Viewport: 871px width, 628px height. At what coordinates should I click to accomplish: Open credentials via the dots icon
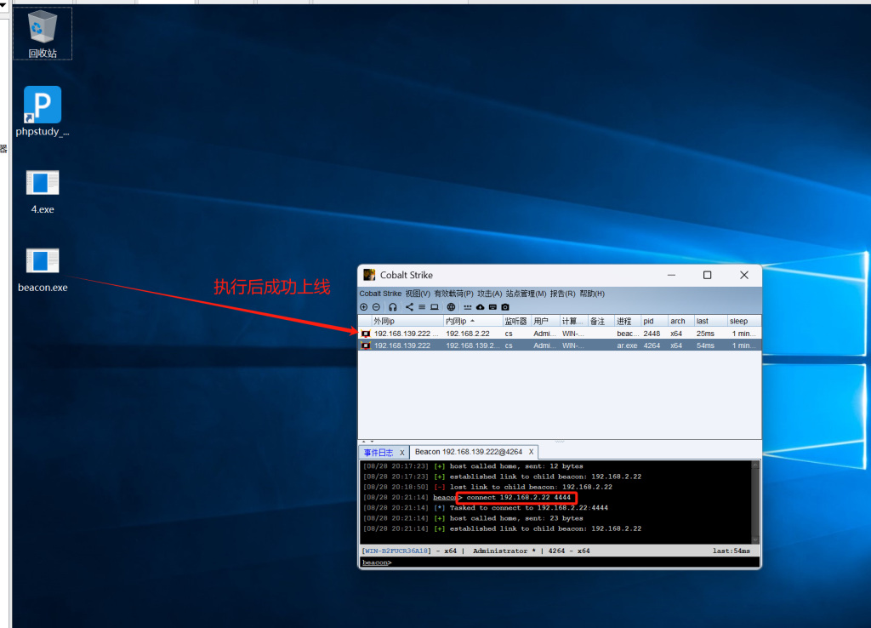[x=468, y=307]
